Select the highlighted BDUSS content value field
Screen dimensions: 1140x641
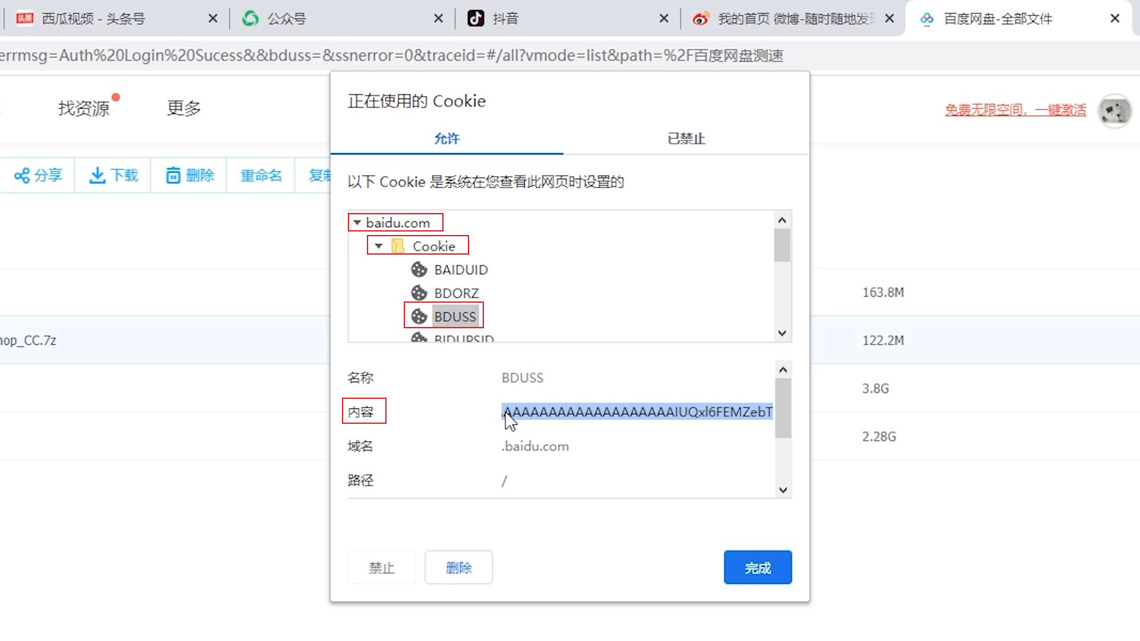click(x=635, y=411)
